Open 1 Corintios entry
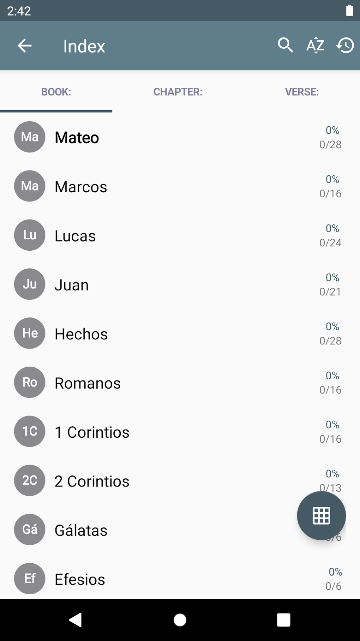Viewport: 360px width, 641px height. (x=92, y=432)
